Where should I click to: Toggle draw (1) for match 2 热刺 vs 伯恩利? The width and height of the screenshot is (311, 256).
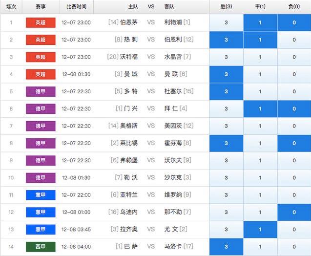[260, 40]
